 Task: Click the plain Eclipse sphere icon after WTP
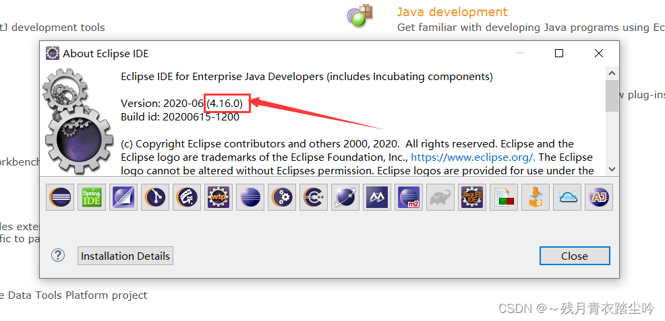250,197
